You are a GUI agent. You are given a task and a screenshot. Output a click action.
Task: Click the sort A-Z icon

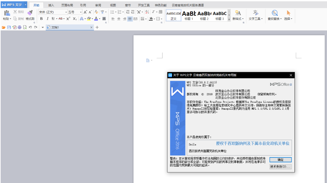[x=147, y=12]
